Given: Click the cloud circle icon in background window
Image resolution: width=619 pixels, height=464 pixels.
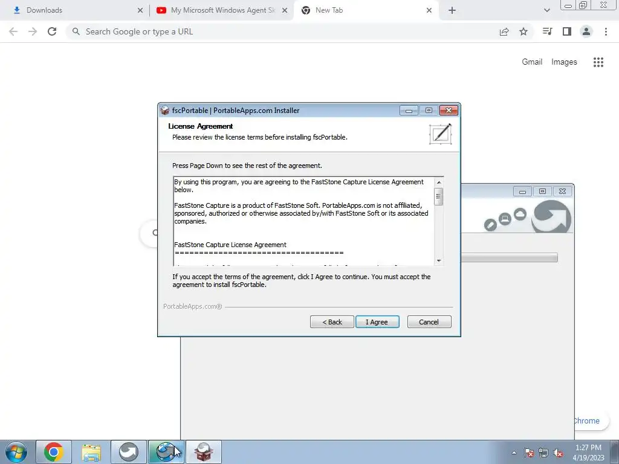Looking at the screenshot, I should click(520, 214).
